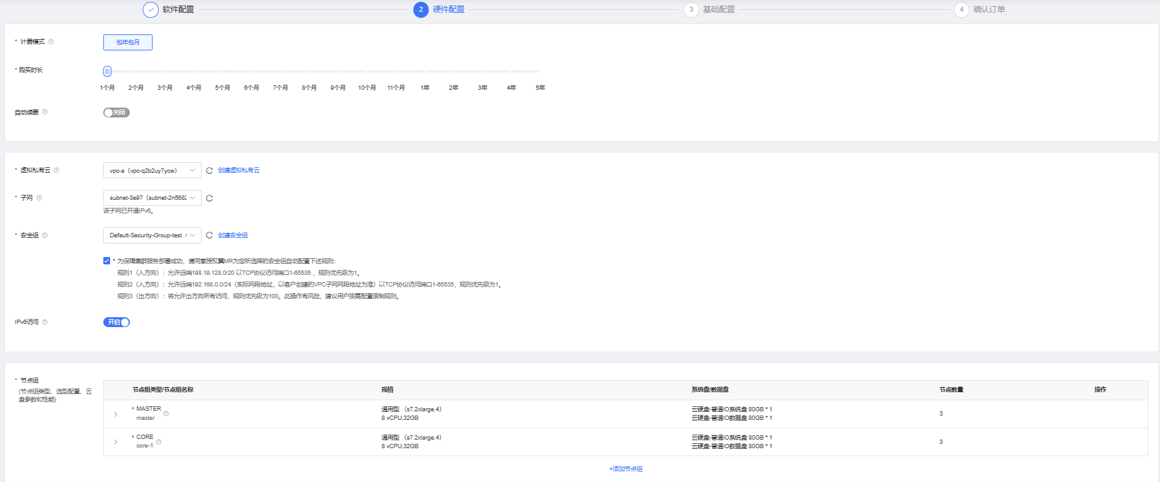Click help icon next to 子网
Viewport: 1160px width, 482px height.
[39, 198]
